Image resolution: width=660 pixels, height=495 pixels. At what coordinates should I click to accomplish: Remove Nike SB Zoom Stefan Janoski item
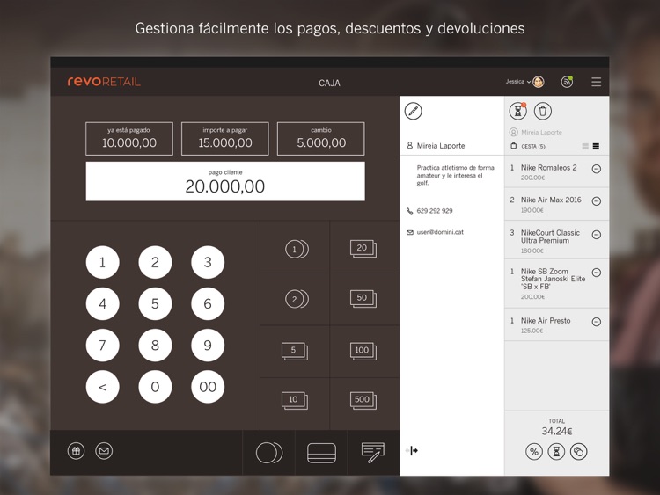(x=597, y=273)
